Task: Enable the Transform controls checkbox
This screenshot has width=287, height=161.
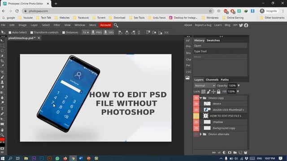Action: click(32, 33)
